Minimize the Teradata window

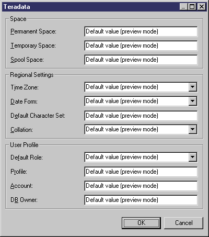pos(183,7)
